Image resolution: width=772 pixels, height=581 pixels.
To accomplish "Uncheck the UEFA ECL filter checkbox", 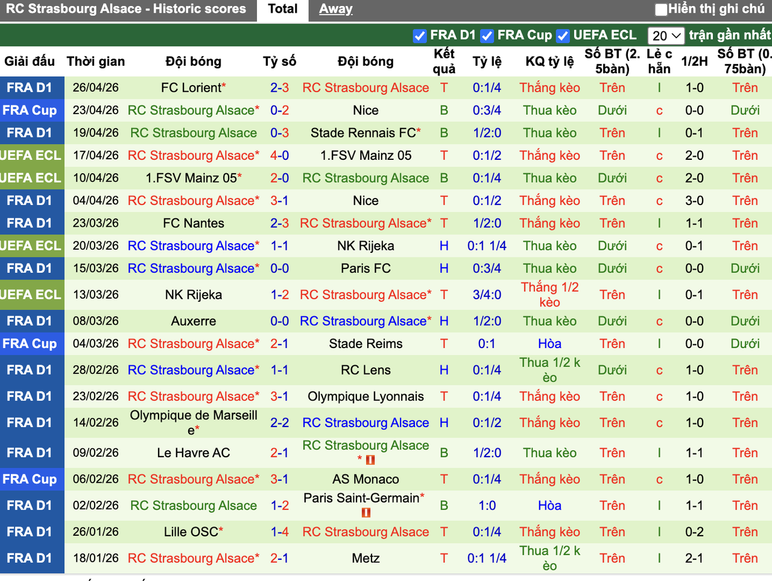I will point(563,36).
